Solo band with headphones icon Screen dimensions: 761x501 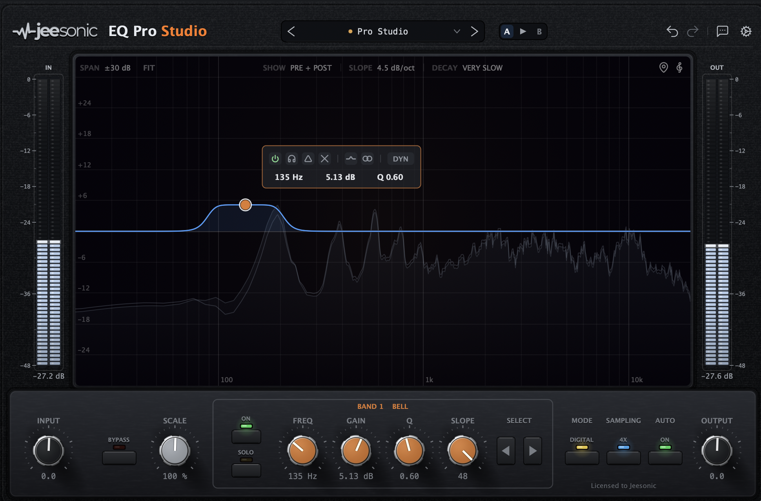click(x=291, y=159)
